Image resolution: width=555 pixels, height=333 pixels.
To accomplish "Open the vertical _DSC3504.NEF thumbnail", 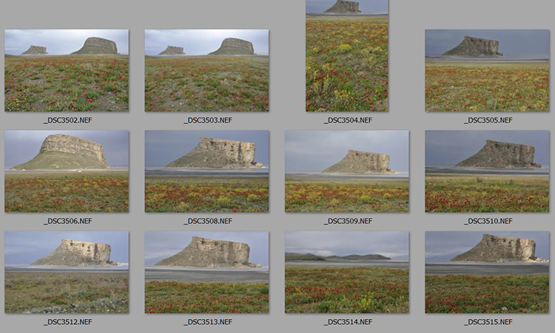I will [347, 56].
